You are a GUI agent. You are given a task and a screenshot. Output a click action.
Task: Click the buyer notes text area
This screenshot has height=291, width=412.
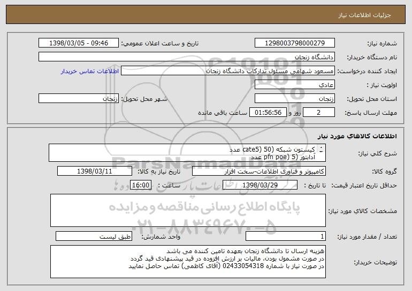188,262
